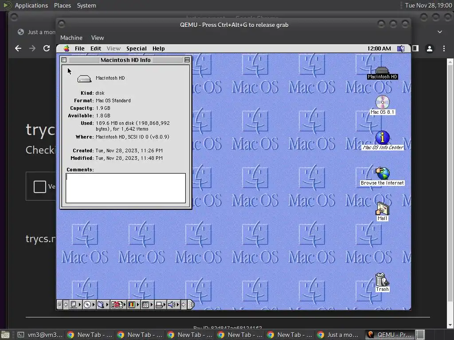Click the Macintosh HD Info title bar
454x340 pixels.
(x=125, y=60)
